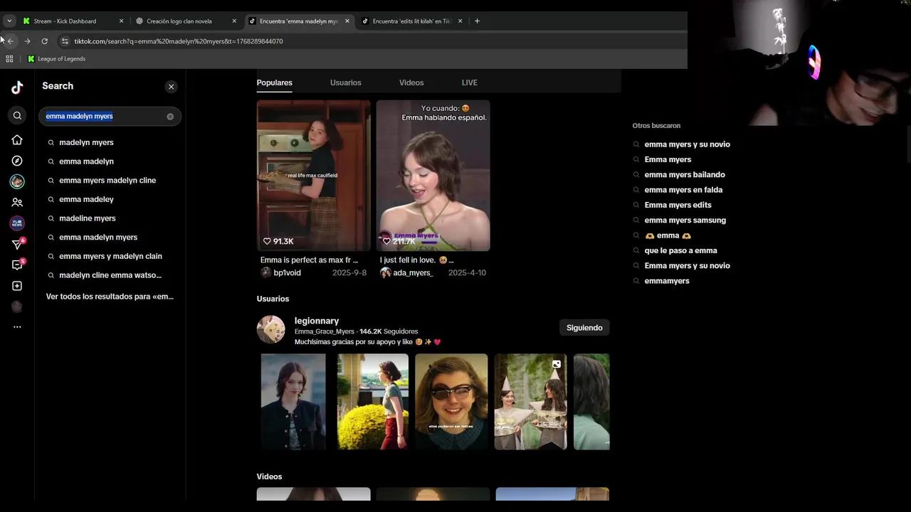Choose suggestion 'emma myers madelyn cline'
Image resolution: width=911 pixels, height=512 pixels.
pos(107,181)
